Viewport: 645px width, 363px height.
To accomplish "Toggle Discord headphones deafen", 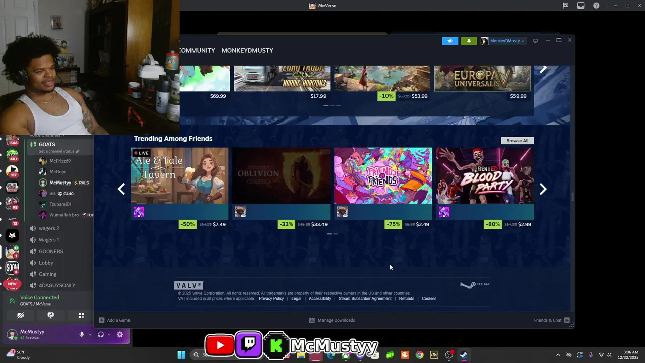I will [x=101, y=335].
